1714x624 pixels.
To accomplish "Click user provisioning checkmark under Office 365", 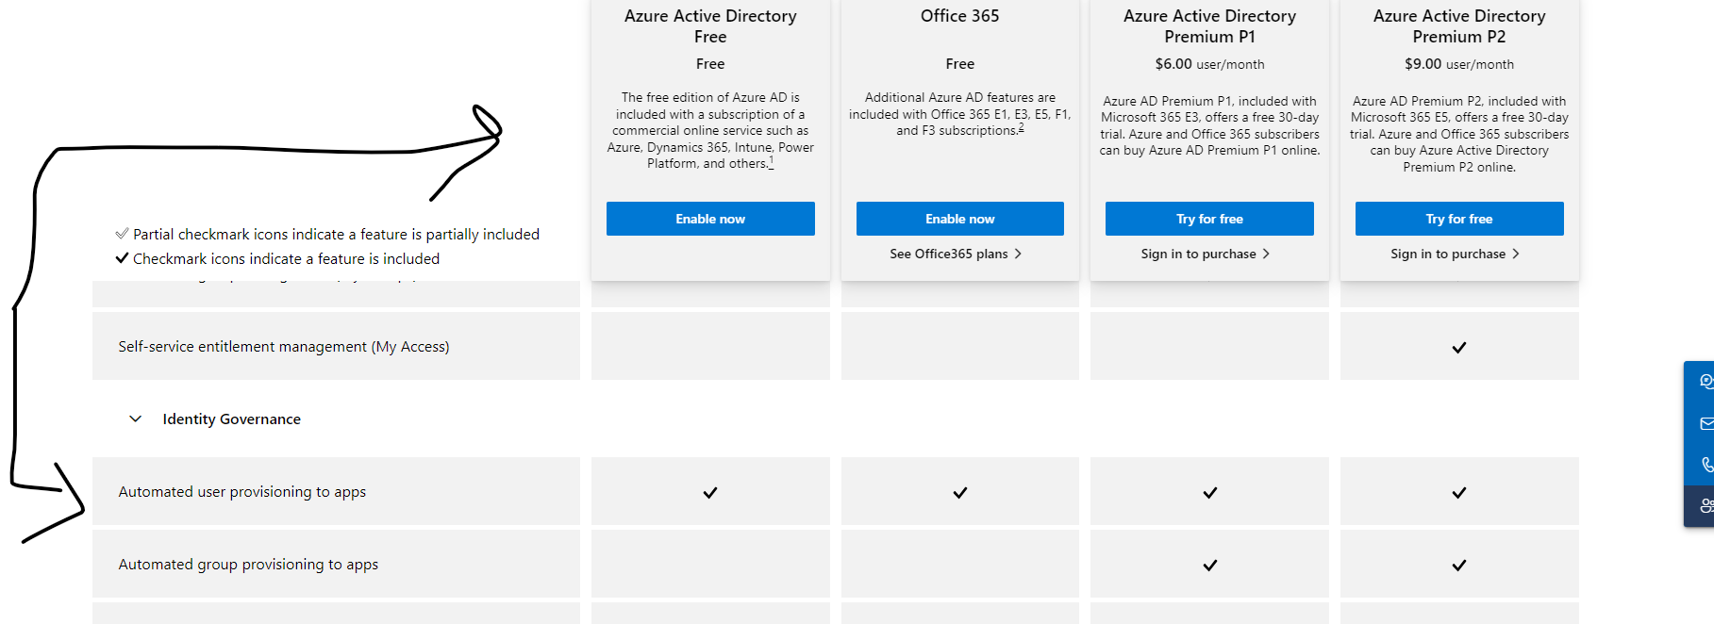I will pos(960,493).
